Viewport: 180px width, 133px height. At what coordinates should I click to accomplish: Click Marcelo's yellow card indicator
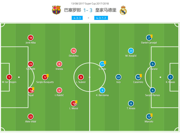click(151, 114)
